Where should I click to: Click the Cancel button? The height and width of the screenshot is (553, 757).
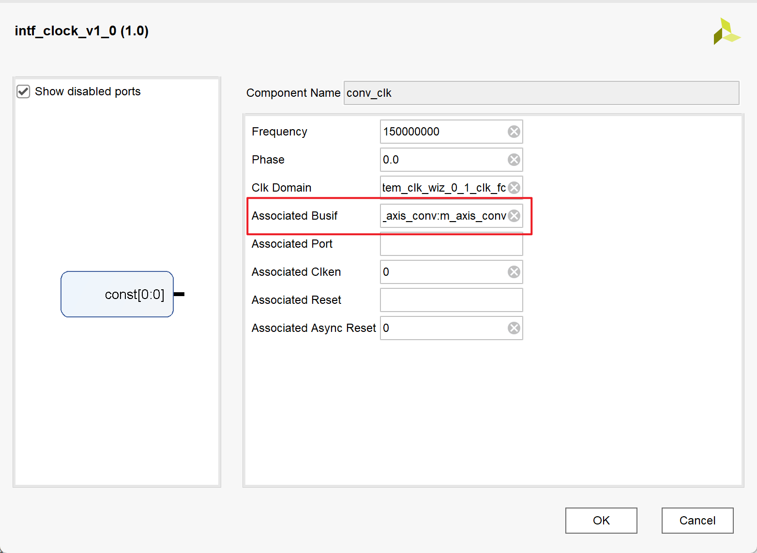(697, 521)
